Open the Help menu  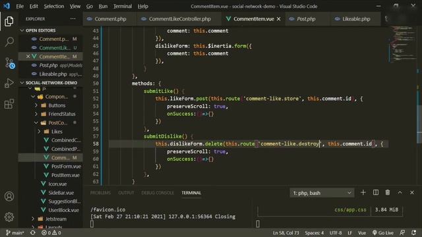click(143, 6)
